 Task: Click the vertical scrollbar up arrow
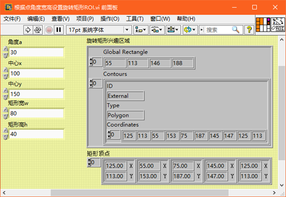point(282,40)
